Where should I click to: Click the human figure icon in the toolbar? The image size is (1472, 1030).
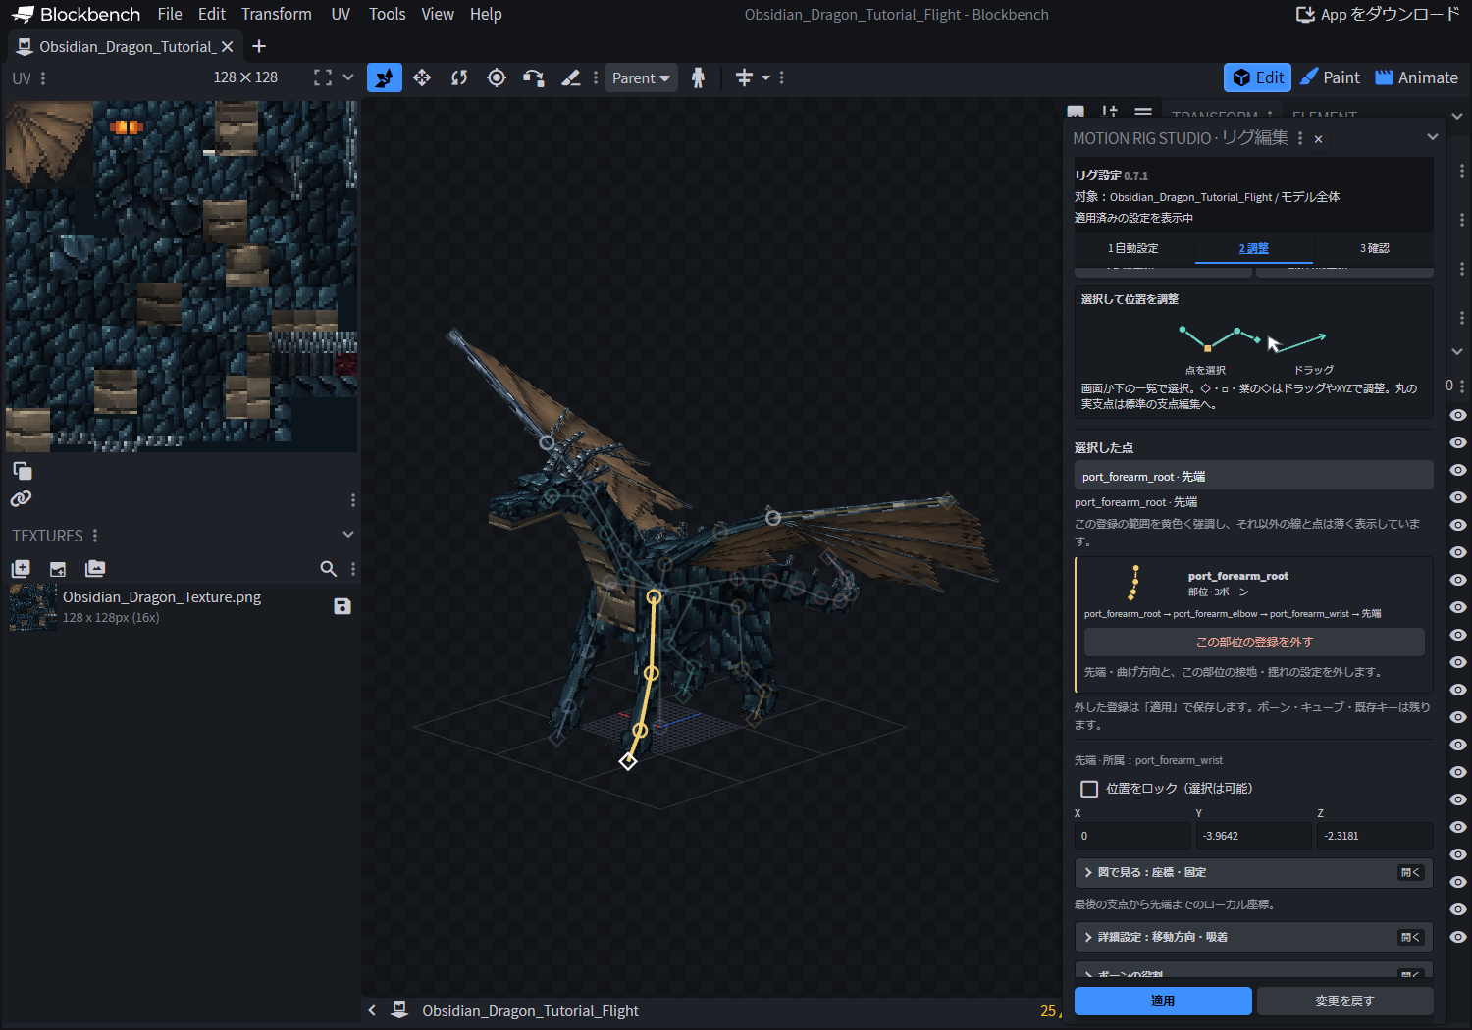point(698,77)
